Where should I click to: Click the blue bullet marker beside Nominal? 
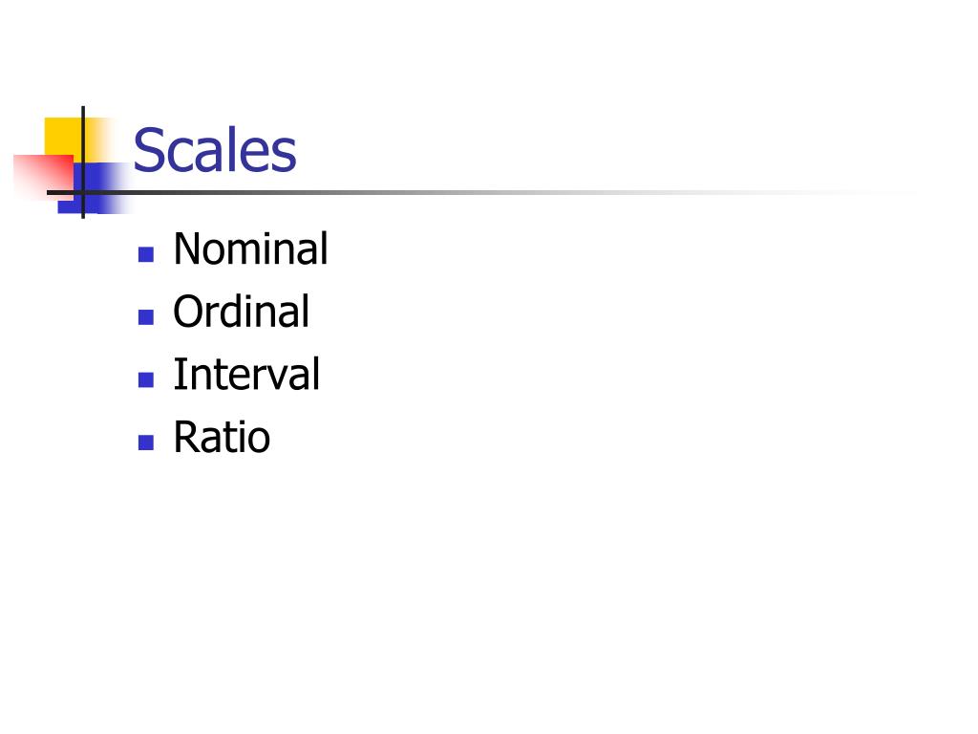pyautogui.click(x=146, y=254)
